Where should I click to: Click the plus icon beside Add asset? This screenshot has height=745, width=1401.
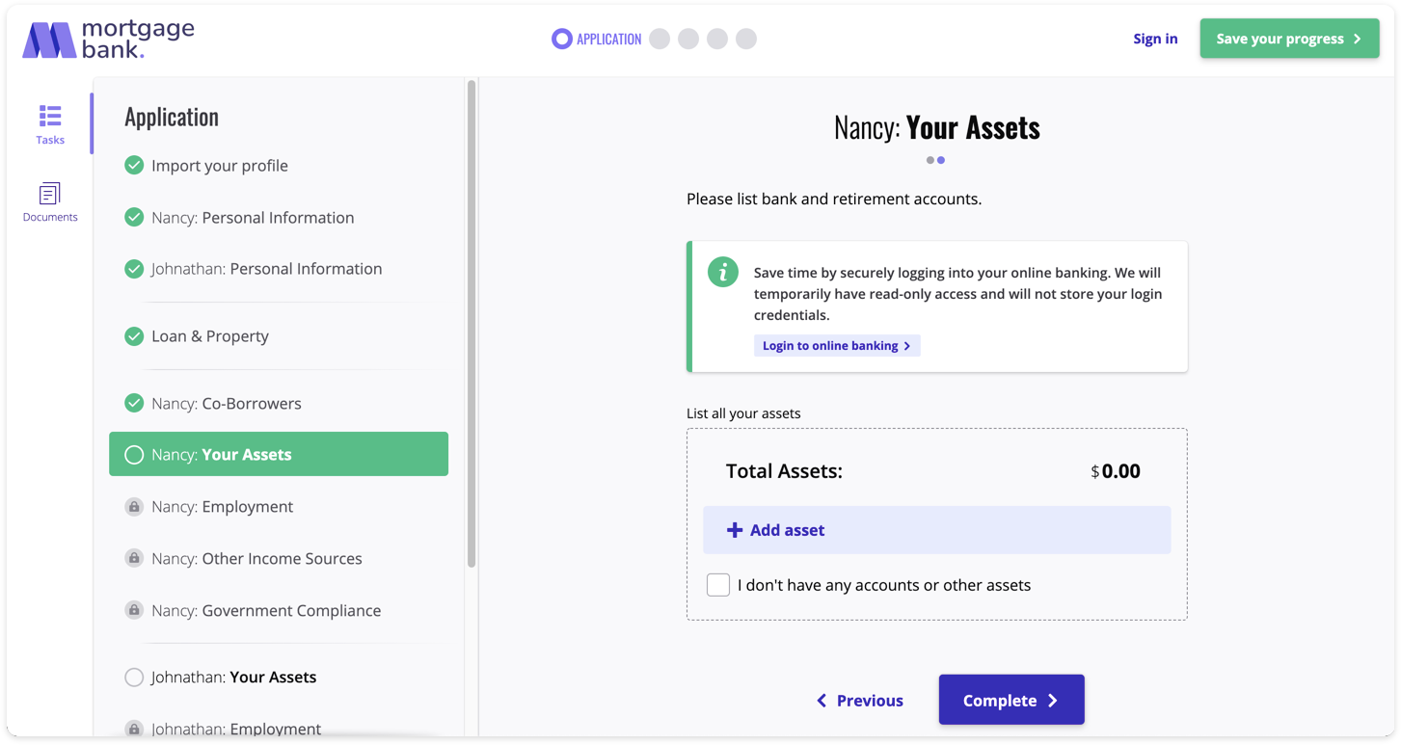click(735, 530)
